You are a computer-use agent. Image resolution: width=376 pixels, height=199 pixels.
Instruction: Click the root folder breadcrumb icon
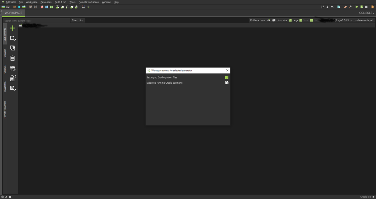(x=20, y=25)
